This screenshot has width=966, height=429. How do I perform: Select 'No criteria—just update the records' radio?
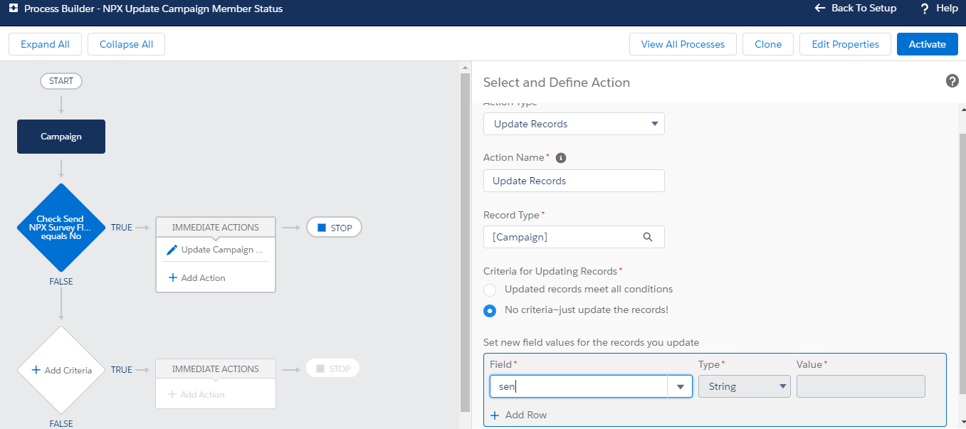(x=490, y=310)
